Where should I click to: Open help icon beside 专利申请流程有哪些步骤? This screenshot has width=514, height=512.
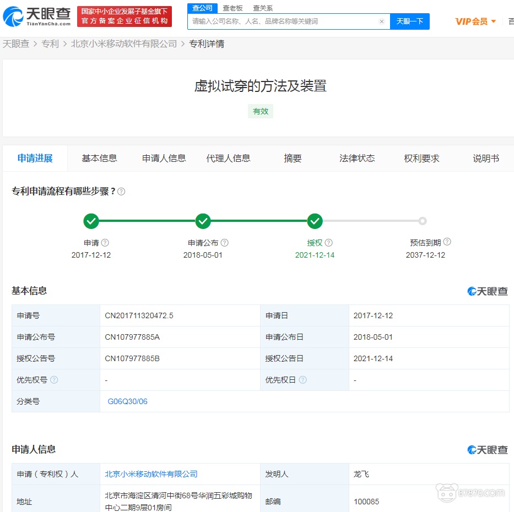(x=121, y=192)
